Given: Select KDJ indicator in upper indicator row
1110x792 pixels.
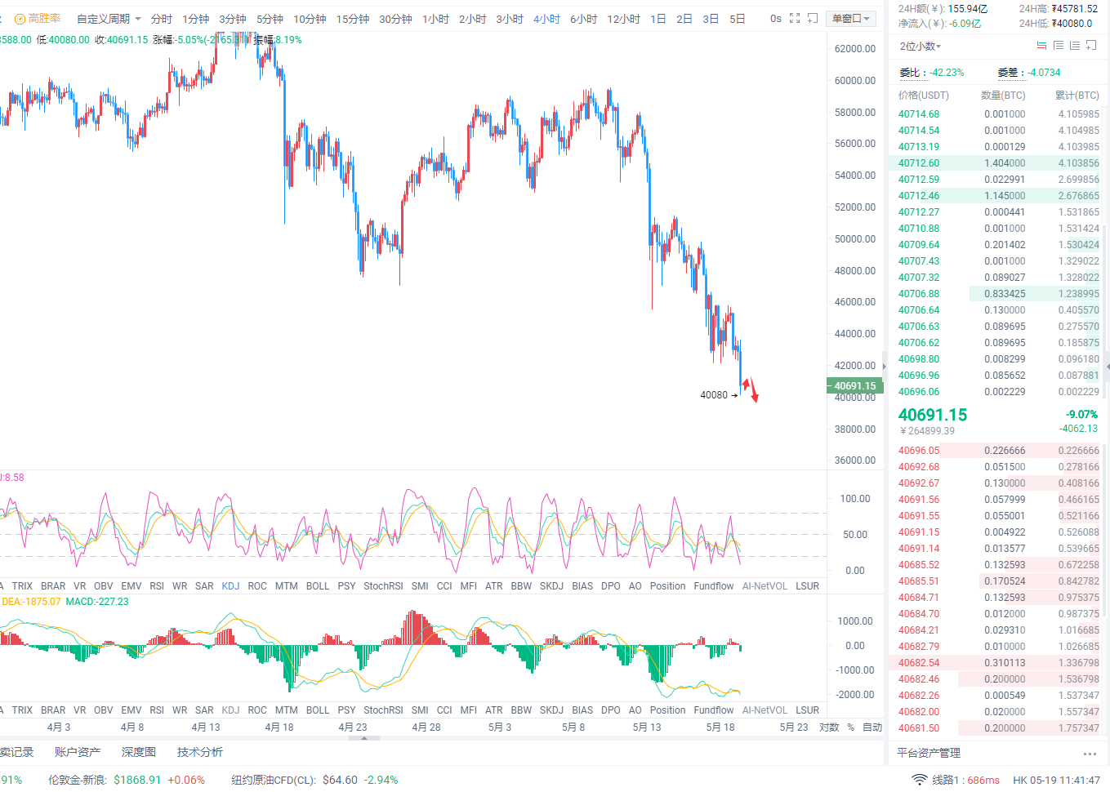Looking at the screenshot, I should [x=230, y=586].
